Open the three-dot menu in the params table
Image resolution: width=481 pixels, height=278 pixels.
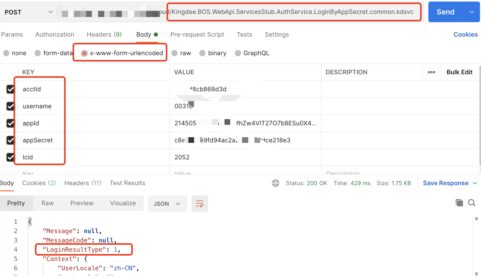pyautogui.click(x=431, y=72)
